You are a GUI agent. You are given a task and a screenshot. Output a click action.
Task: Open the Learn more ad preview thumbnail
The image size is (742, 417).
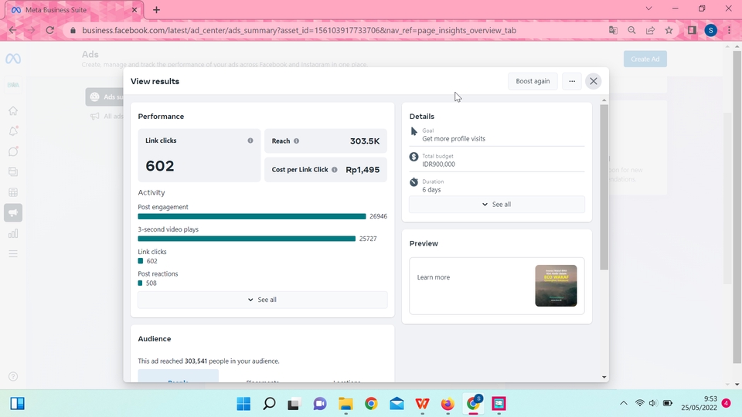(556, 286)
